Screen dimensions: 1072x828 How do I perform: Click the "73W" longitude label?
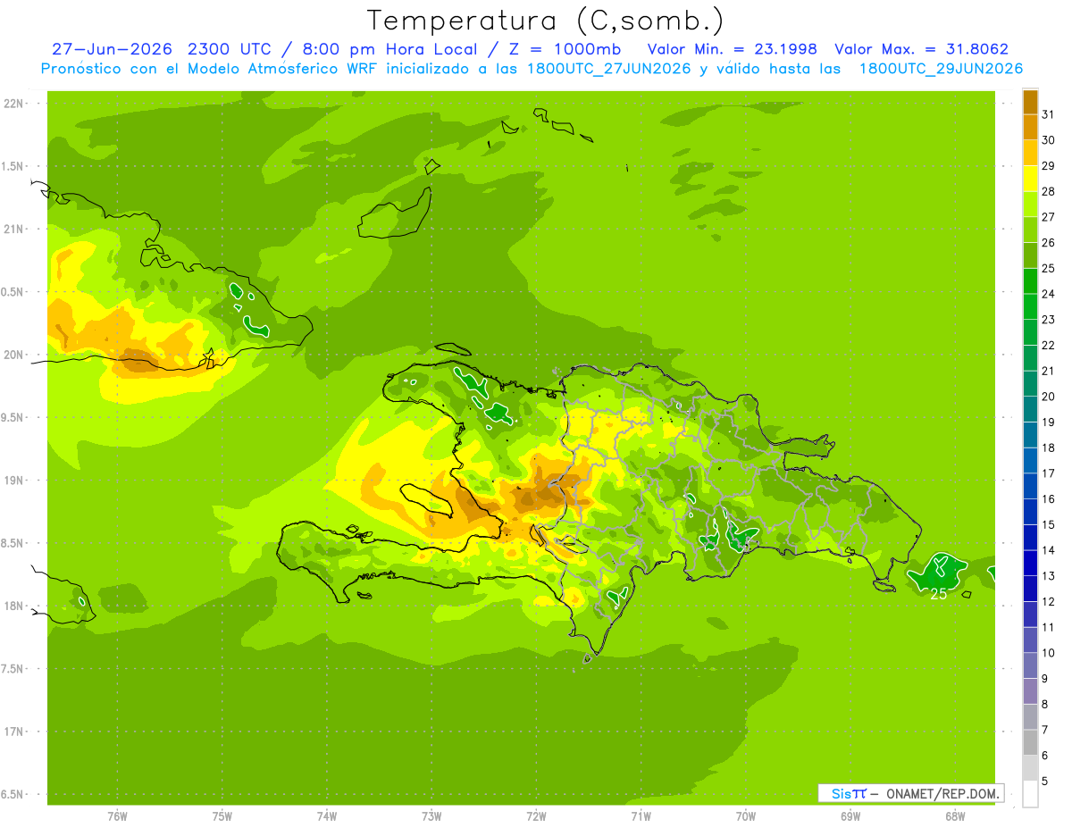431,816
